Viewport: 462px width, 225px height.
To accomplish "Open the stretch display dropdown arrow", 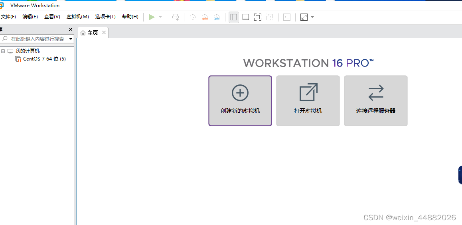I will pos(312,17).
